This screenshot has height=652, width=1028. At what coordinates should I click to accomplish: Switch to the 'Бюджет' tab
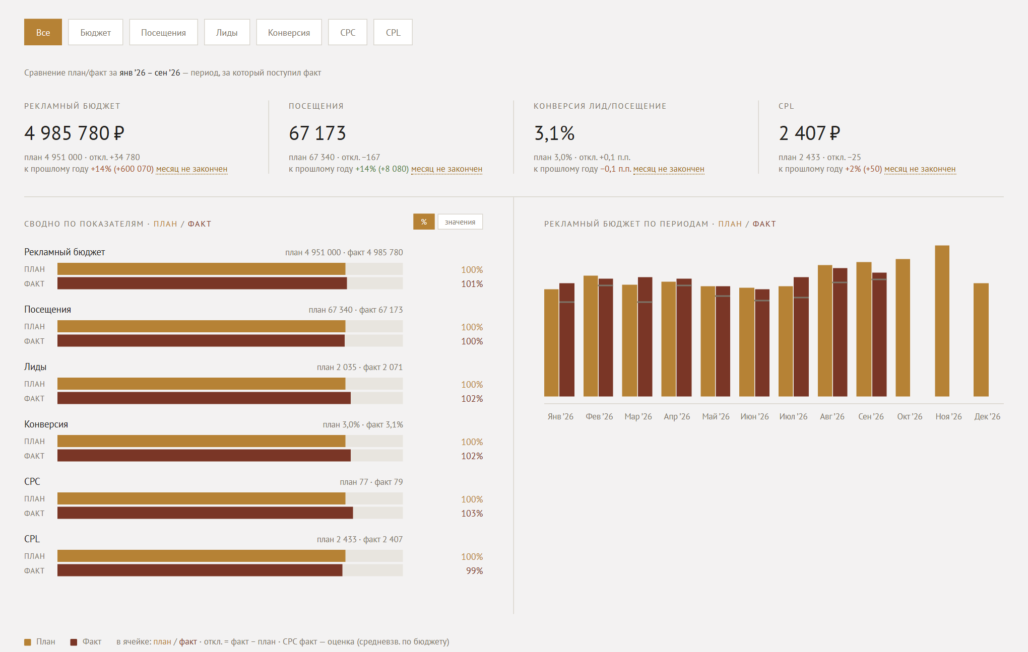96,32
